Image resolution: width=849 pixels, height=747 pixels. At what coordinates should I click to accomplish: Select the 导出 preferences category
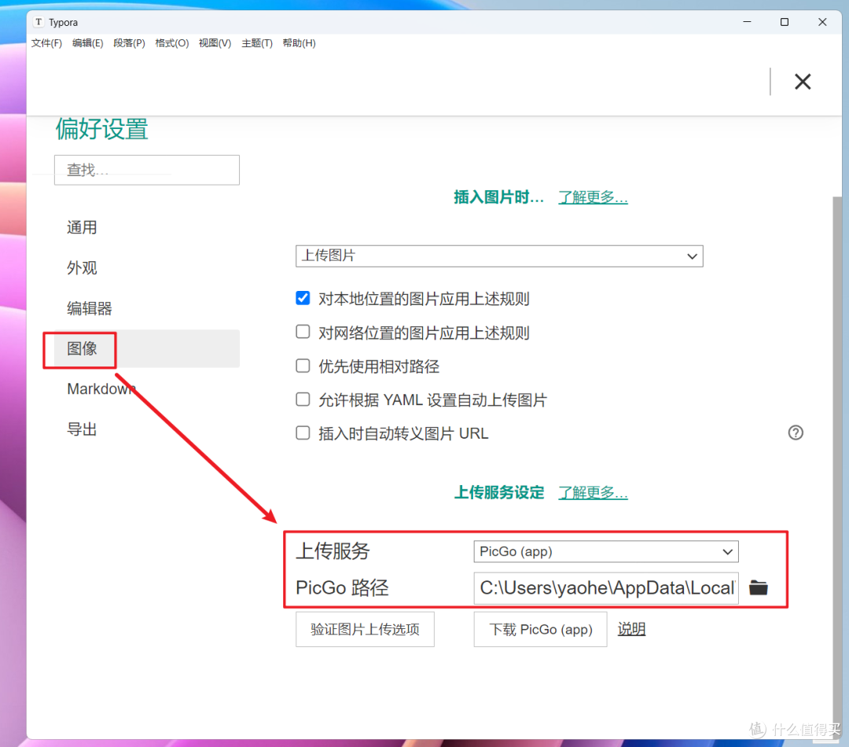tap(147, 429)
